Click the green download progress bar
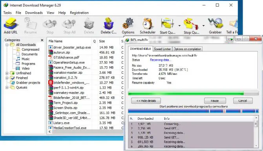263x151 pixels. tap(193, 93)
